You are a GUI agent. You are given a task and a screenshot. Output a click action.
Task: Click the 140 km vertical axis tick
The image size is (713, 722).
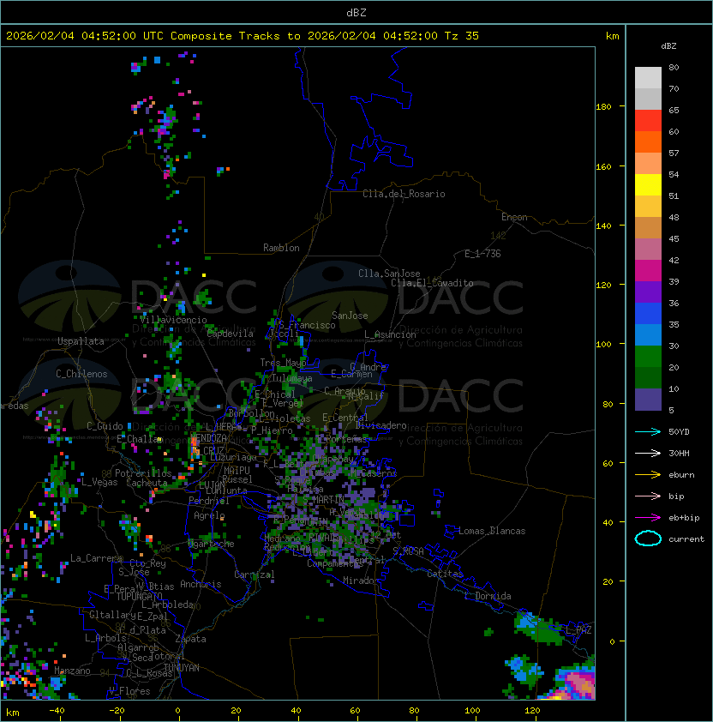click(x=603, y=226)
